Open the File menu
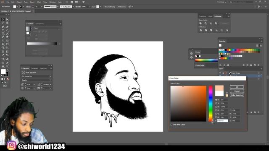The height and width of the screenshot is (151, 269). [8, 2]
